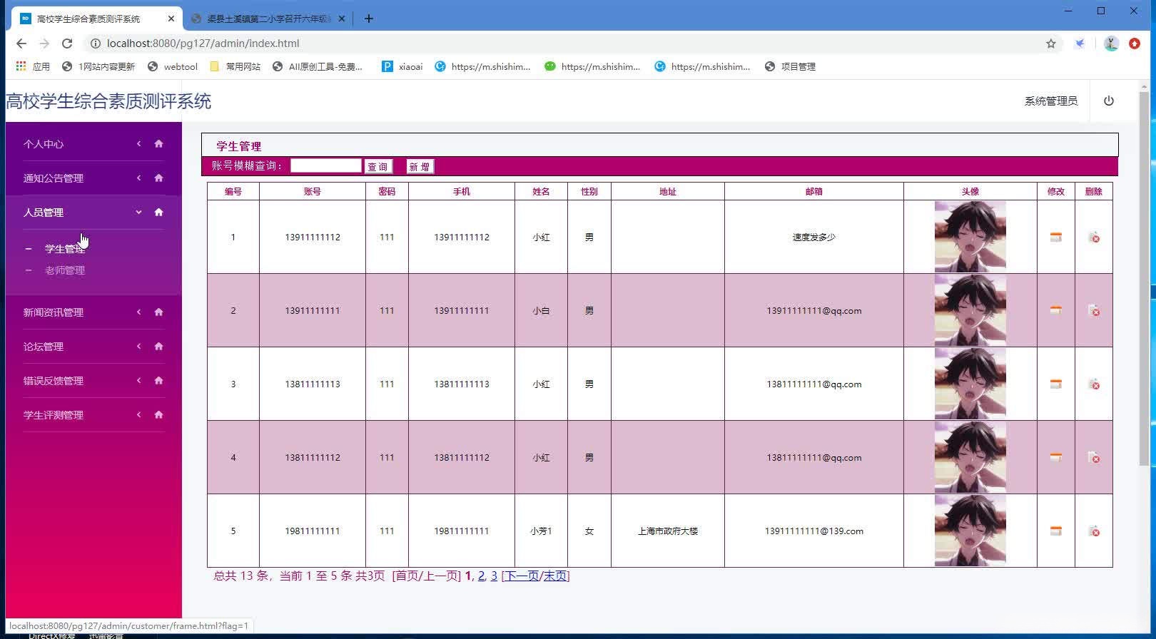This screenshot has width=1156, height=639.
Task: Delete student 小芳1 via delete icon
Action: pos(1094,531)
